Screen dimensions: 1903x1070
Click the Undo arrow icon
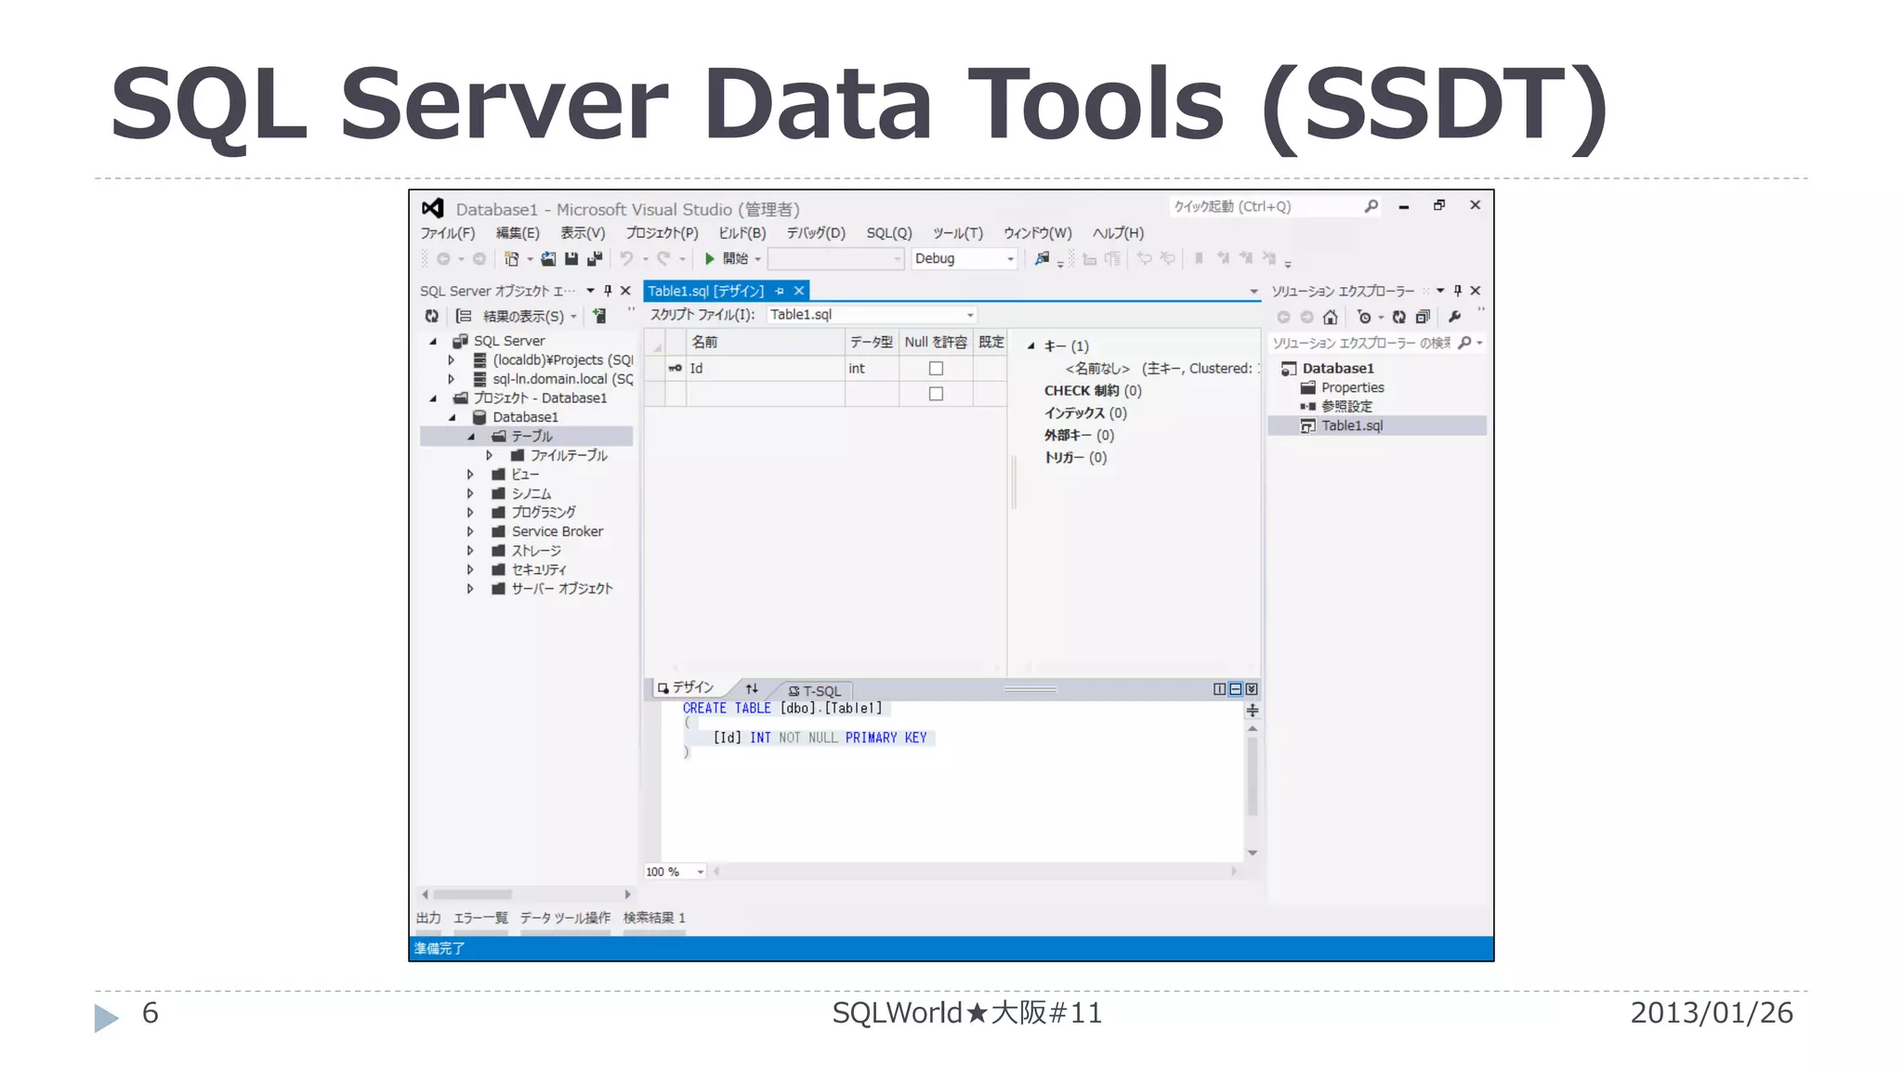click(x=627, y=259)
